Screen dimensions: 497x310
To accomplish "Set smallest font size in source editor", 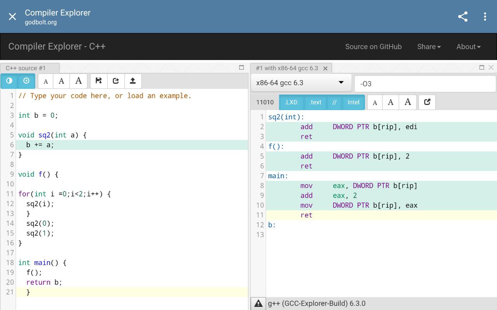I will pos(46,81).
